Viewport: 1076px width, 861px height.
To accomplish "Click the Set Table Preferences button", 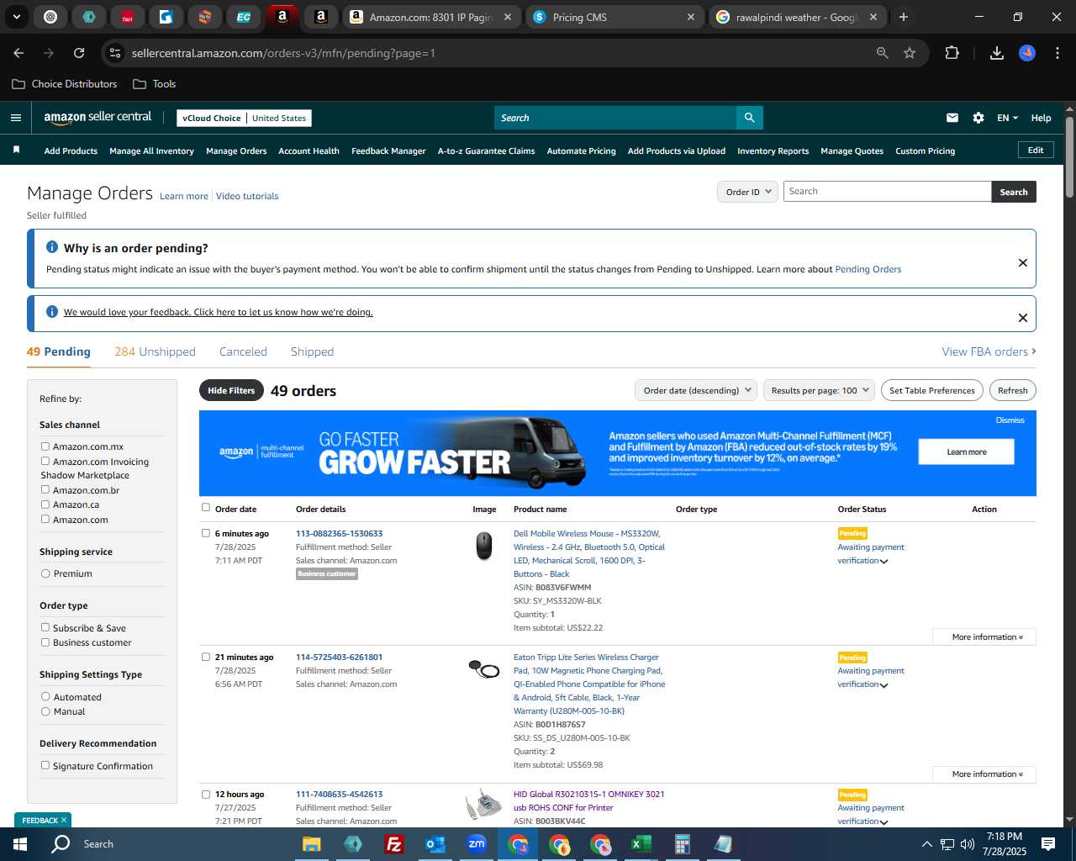I will [932, 390].
